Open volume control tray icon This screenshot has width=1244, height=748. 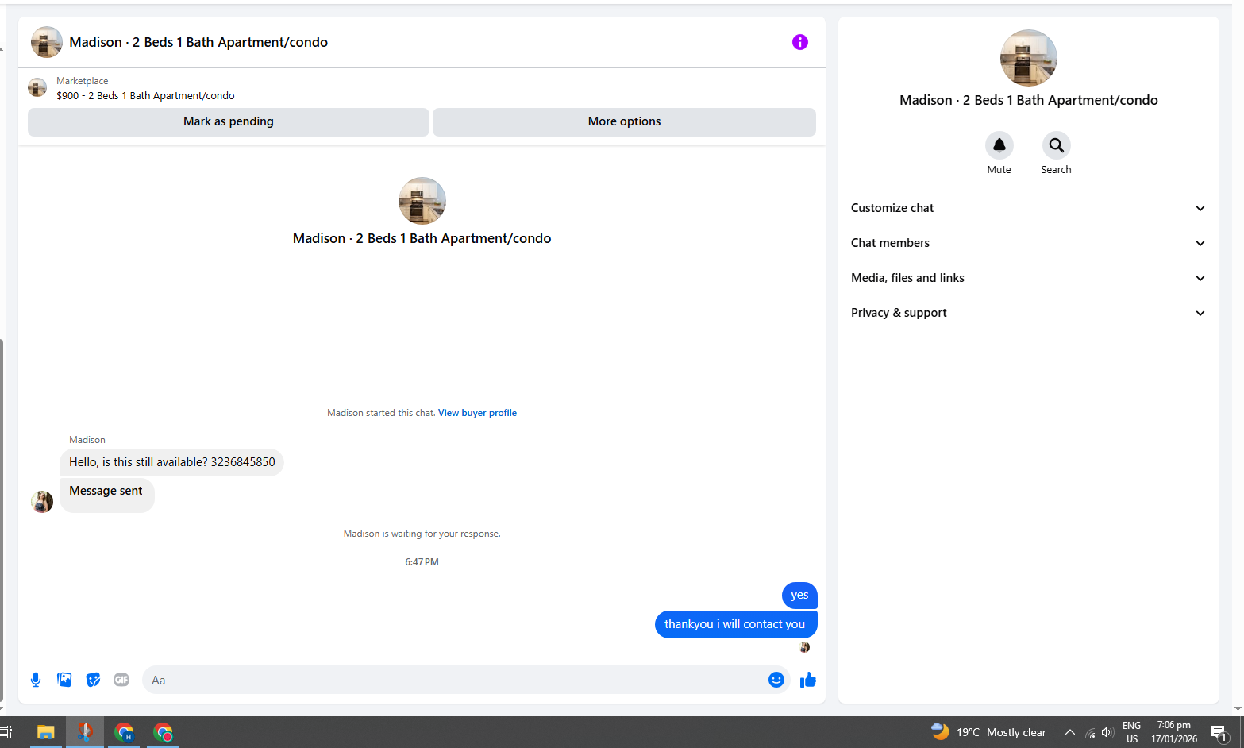[x=1107, y=732]
